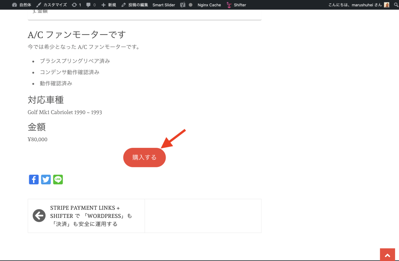Click the admin bar search magnifier icon
The image size is (399, 261).
[x=394, y=5]
